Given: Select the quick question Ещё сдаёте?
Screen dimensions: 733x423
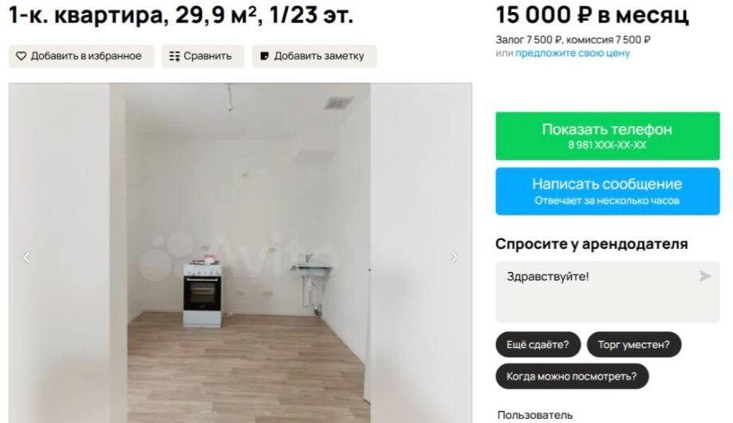Looking at the screenshot, I should pyautogui.click(x=538, y=345).
